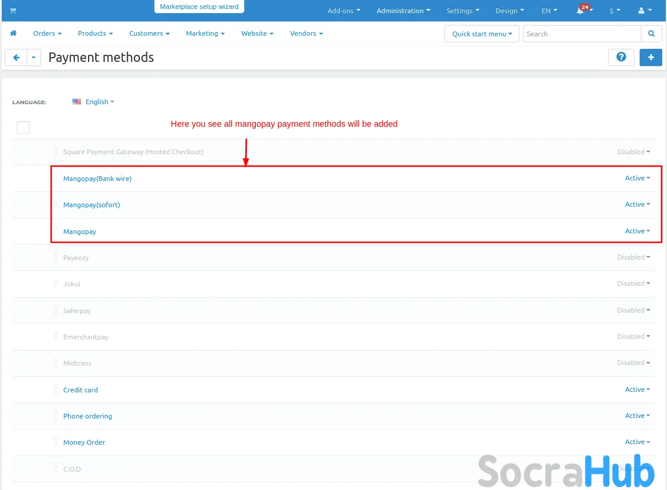Change Mangopay(Bank wire) Active status dropdown

[x=637, y=178]
